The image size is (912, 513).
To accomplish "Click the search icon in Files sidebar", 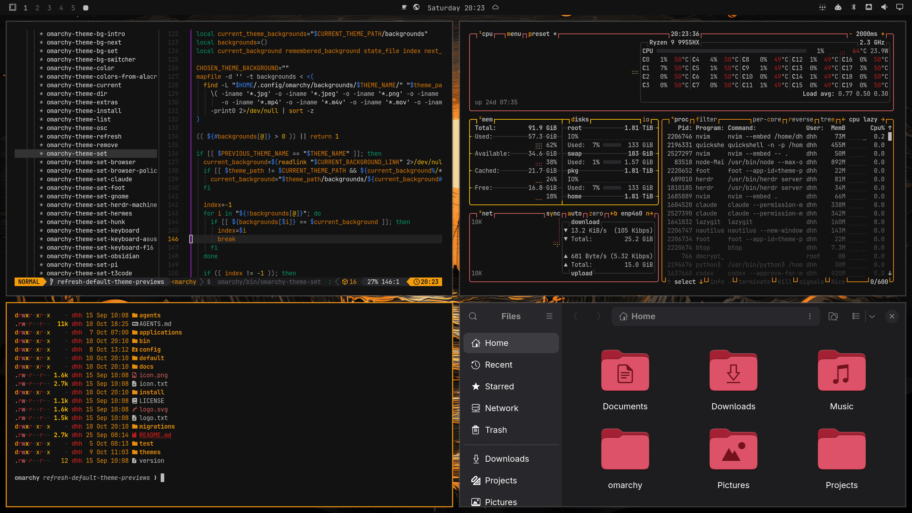I will pyautogui.click(x=473, y=316).
